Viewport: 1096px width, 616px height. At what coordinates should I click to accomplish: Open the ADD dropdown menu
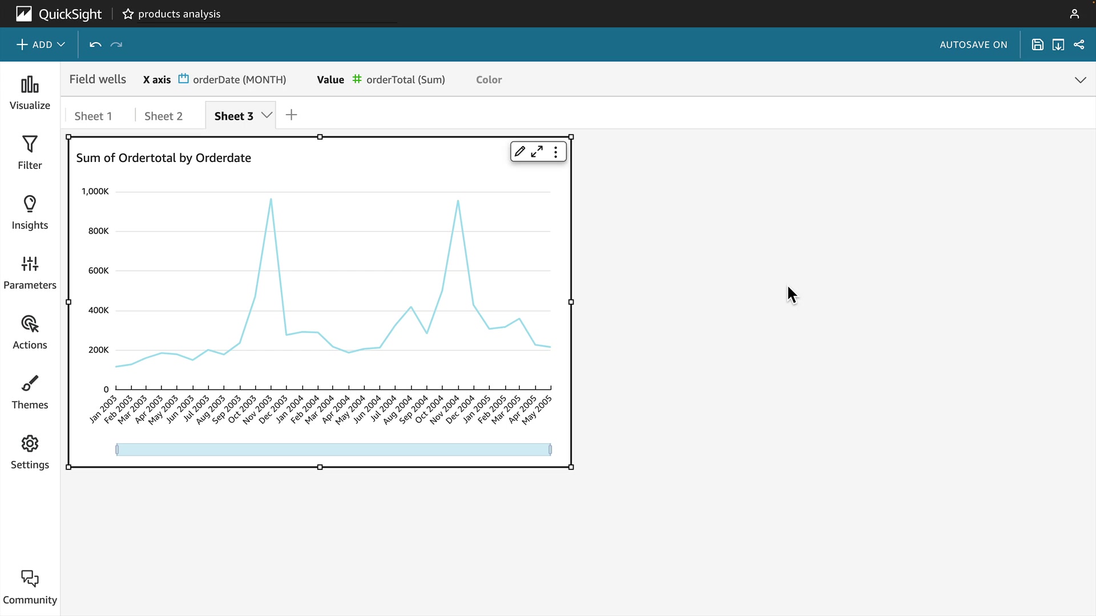tap(41, 44)
